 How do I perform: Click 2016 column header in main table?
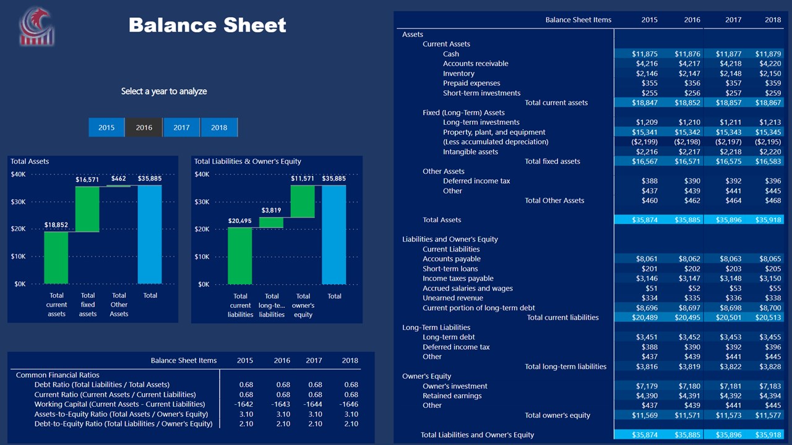coord(692,20)
